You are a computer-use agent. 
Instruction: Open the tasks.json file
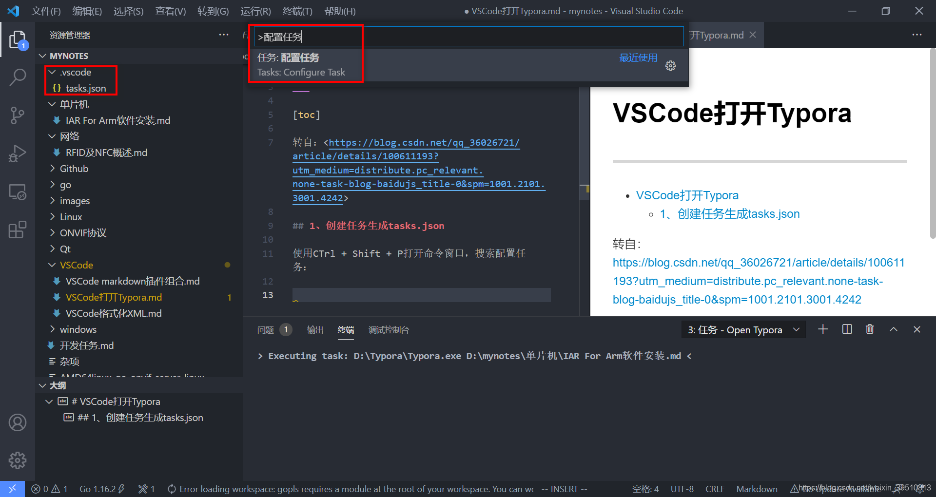tap(86, 88)
